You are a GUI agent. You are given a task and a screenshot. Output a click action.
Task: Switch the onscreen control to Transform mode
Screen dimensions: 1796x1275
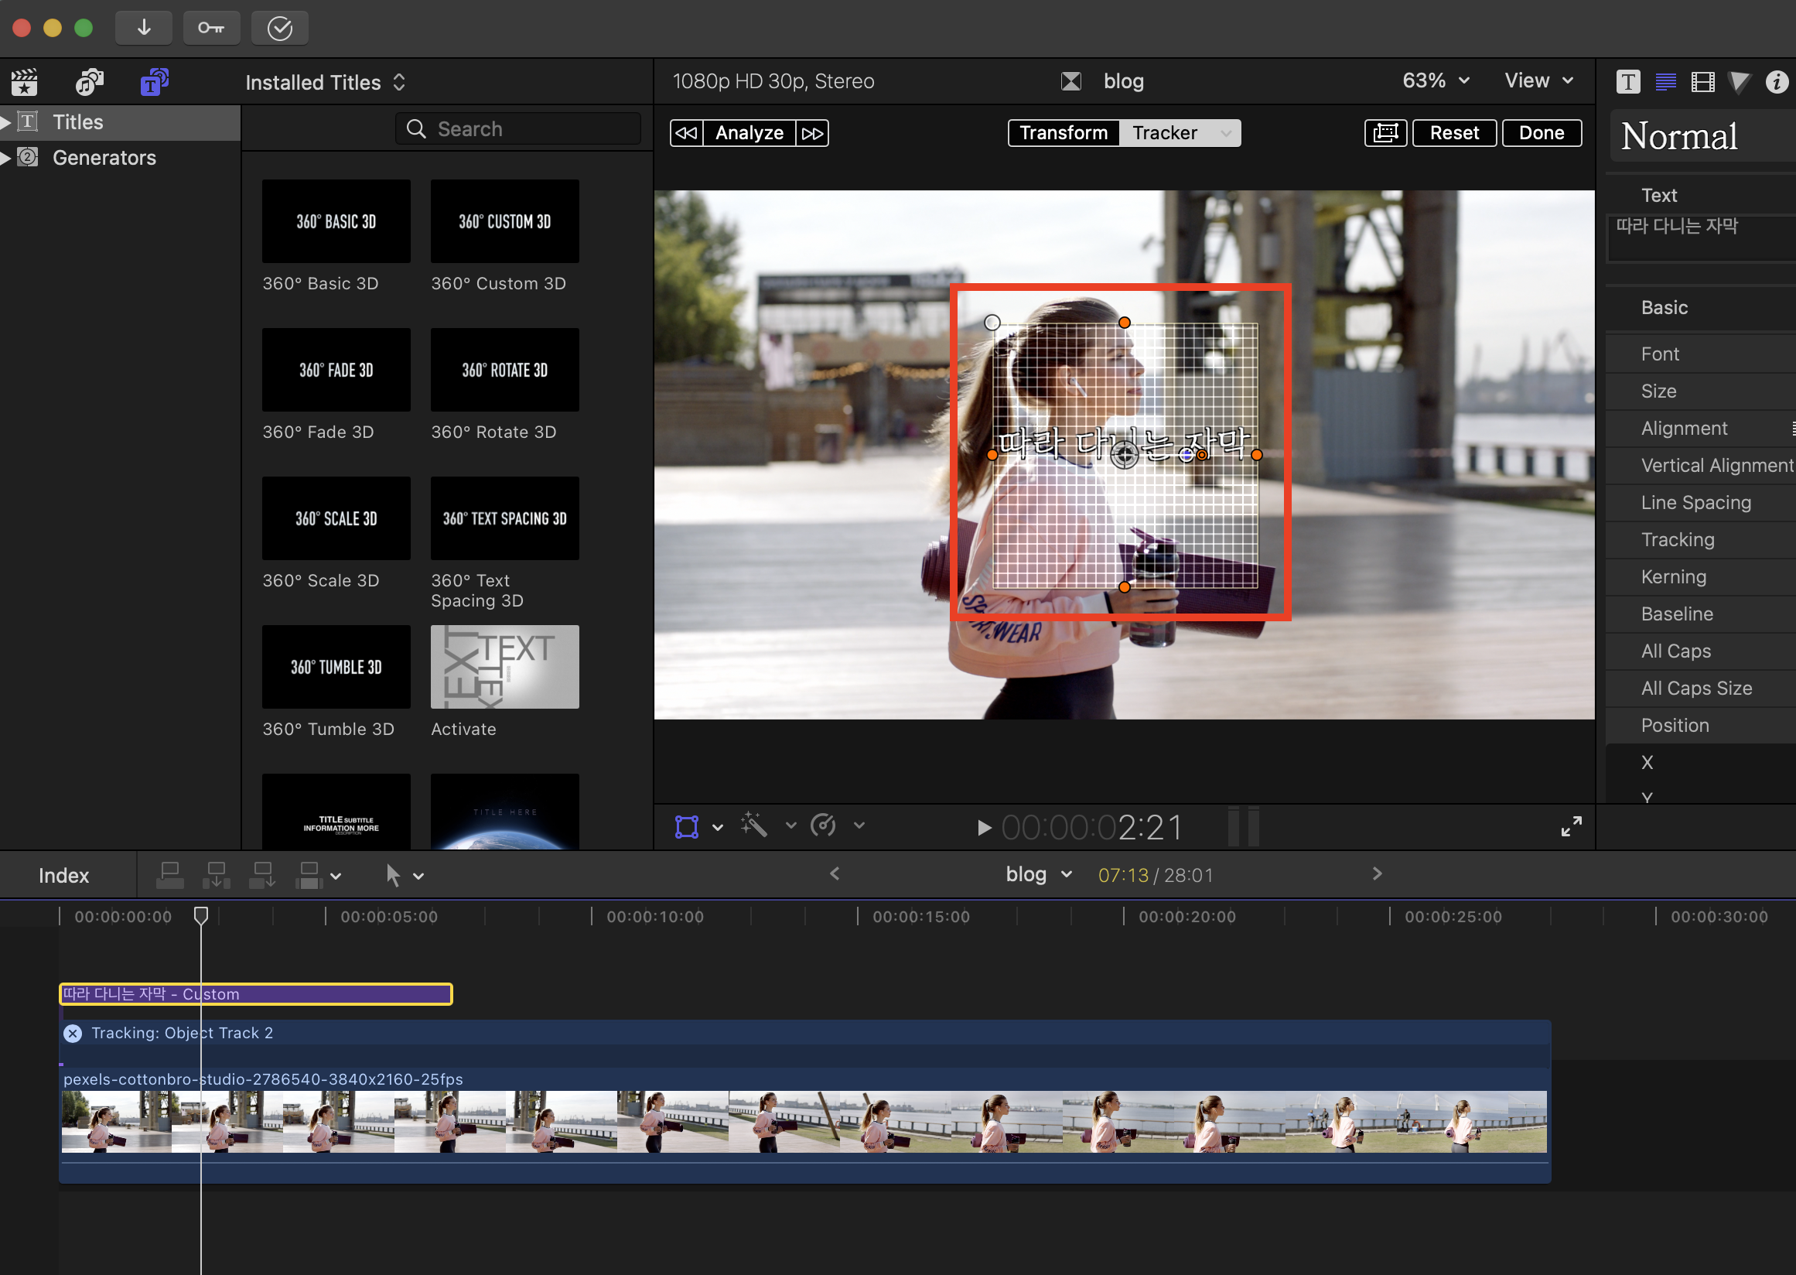1063,132
